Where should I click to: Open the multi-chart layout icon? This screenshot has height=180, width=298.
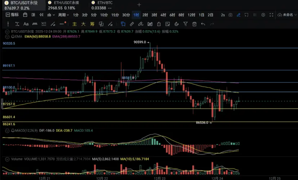[x=33, y=15]
